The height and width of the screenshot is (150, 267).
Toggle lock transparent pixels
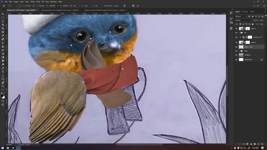click(240, 24)
